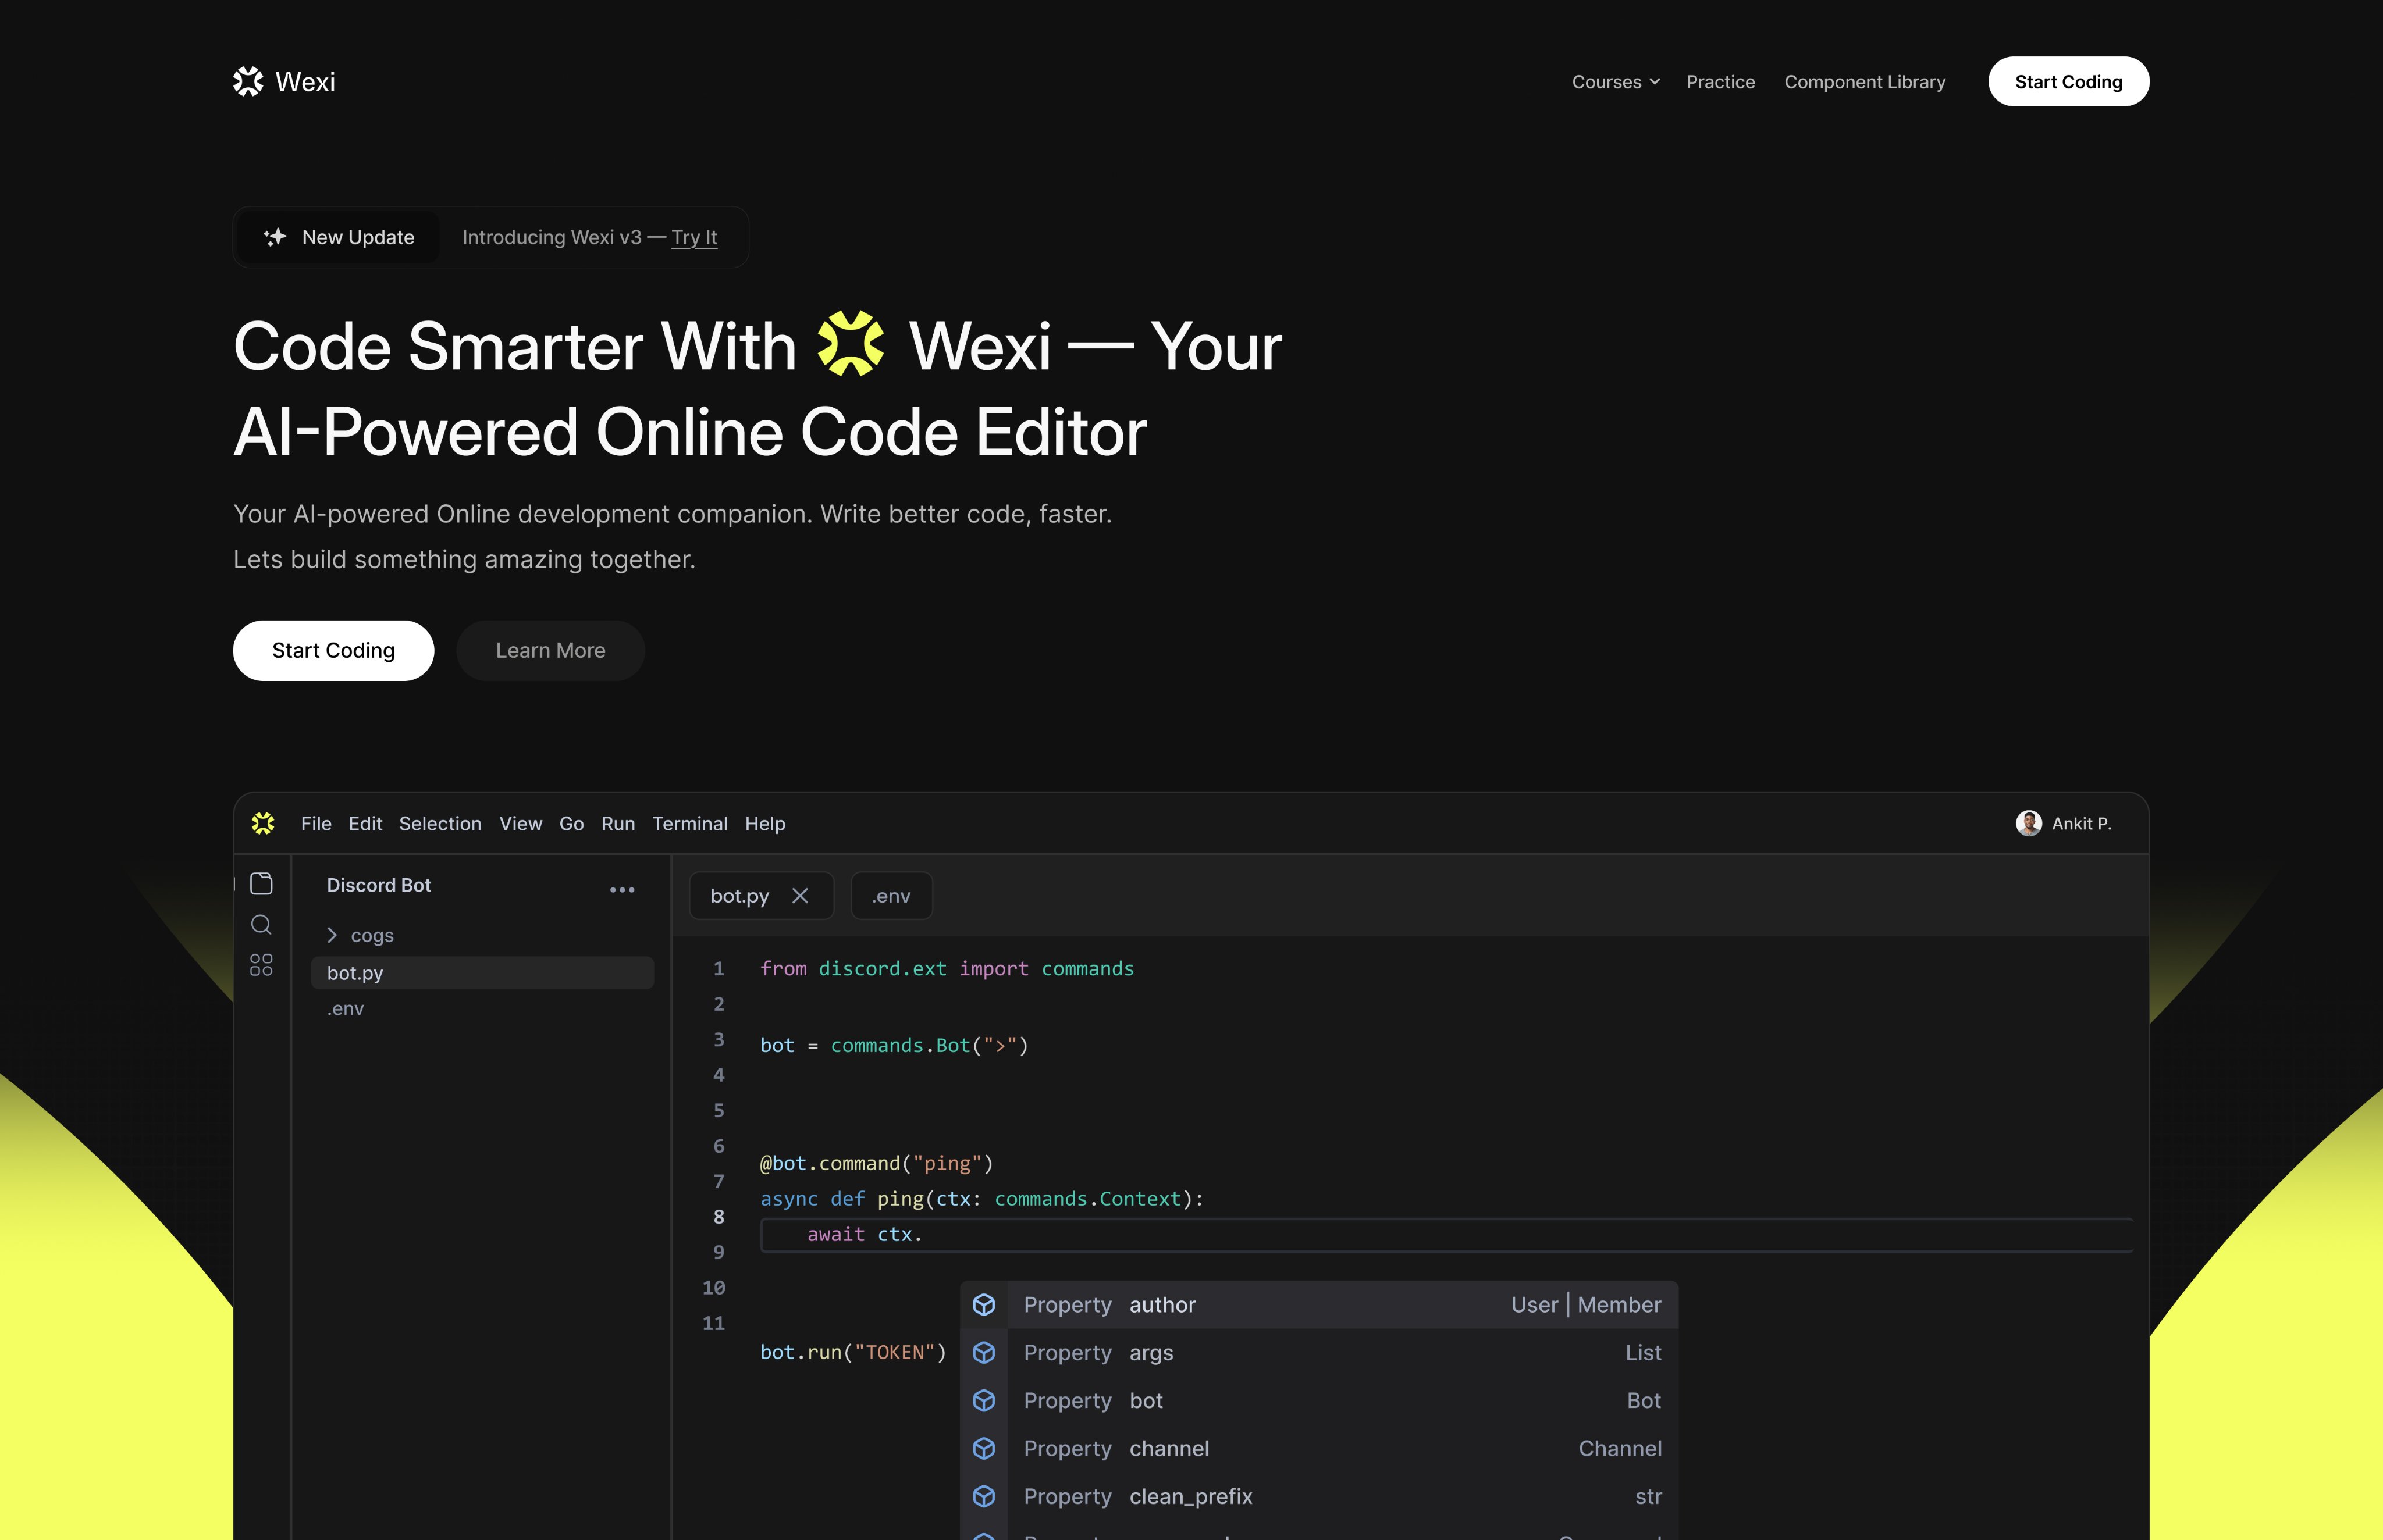Open the Selection menu
The width and height of the screenshot is (2383, 1540).
point(440,823)
